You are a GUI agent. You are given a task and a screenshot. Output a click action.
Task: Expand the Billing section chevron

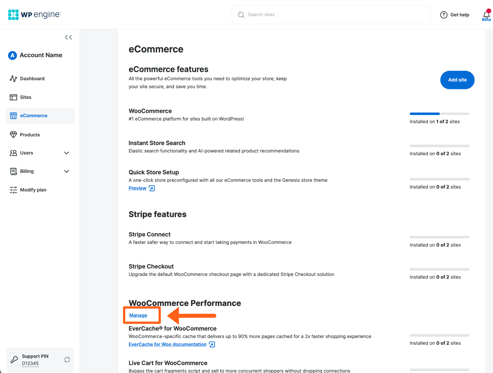67,171
